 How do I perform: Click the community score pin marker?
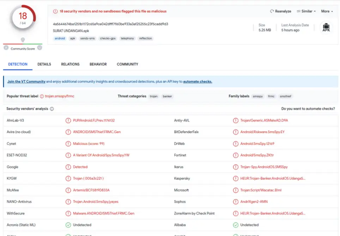pyautogui.click(x=23, y=40)
